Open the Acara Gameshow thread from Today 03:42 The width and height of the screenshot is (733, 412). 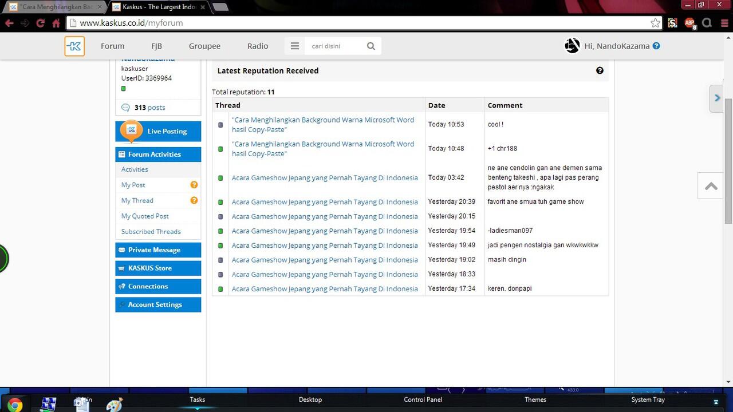tap(325, 177)
